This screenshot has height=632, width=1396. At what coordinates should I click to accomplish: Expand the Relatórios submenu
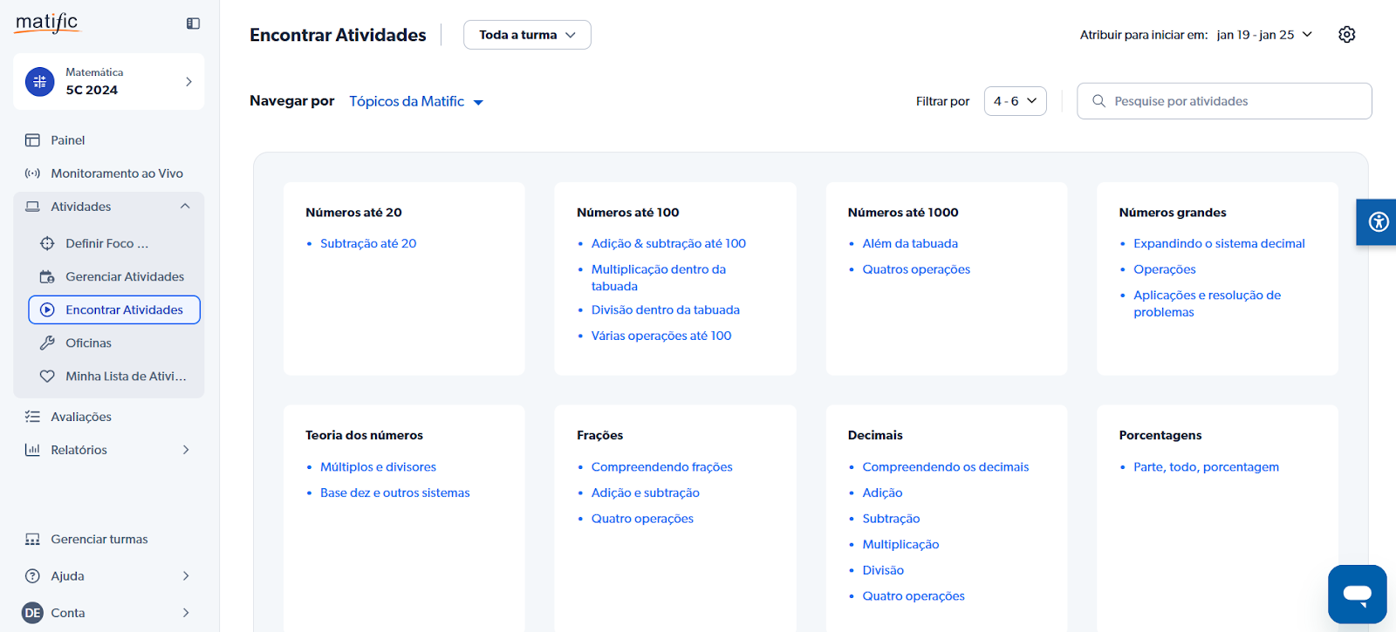pos(185,450)
